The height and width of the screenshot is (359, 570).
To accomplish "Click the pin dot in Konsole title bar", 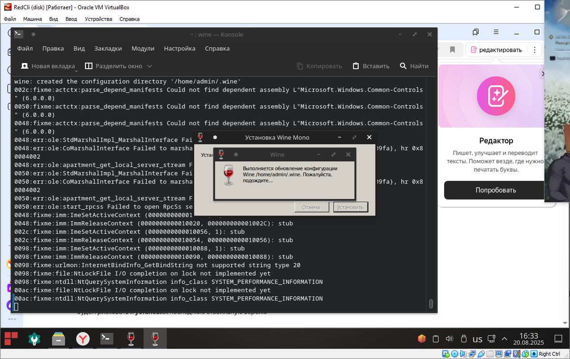I will click(33, 34).
